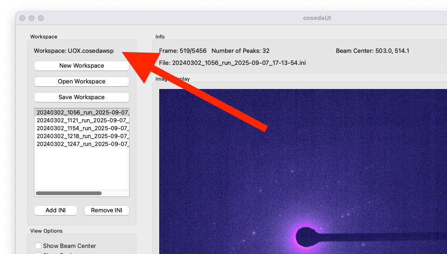Click the INI list horizontal scrollbar
The width and height of the screenshot is (447, 254).
pos(69,193)
